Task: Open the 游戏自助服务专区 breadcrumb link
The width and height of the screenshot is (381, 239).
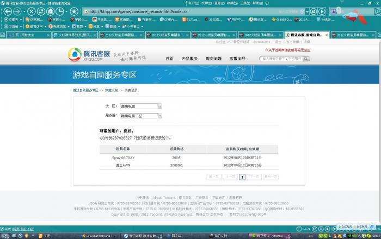Action: [x=85, y=90]
